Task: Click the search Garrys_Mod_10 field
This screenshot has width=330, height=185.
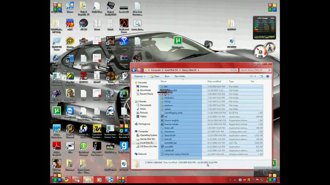Action: pos(255,70)
